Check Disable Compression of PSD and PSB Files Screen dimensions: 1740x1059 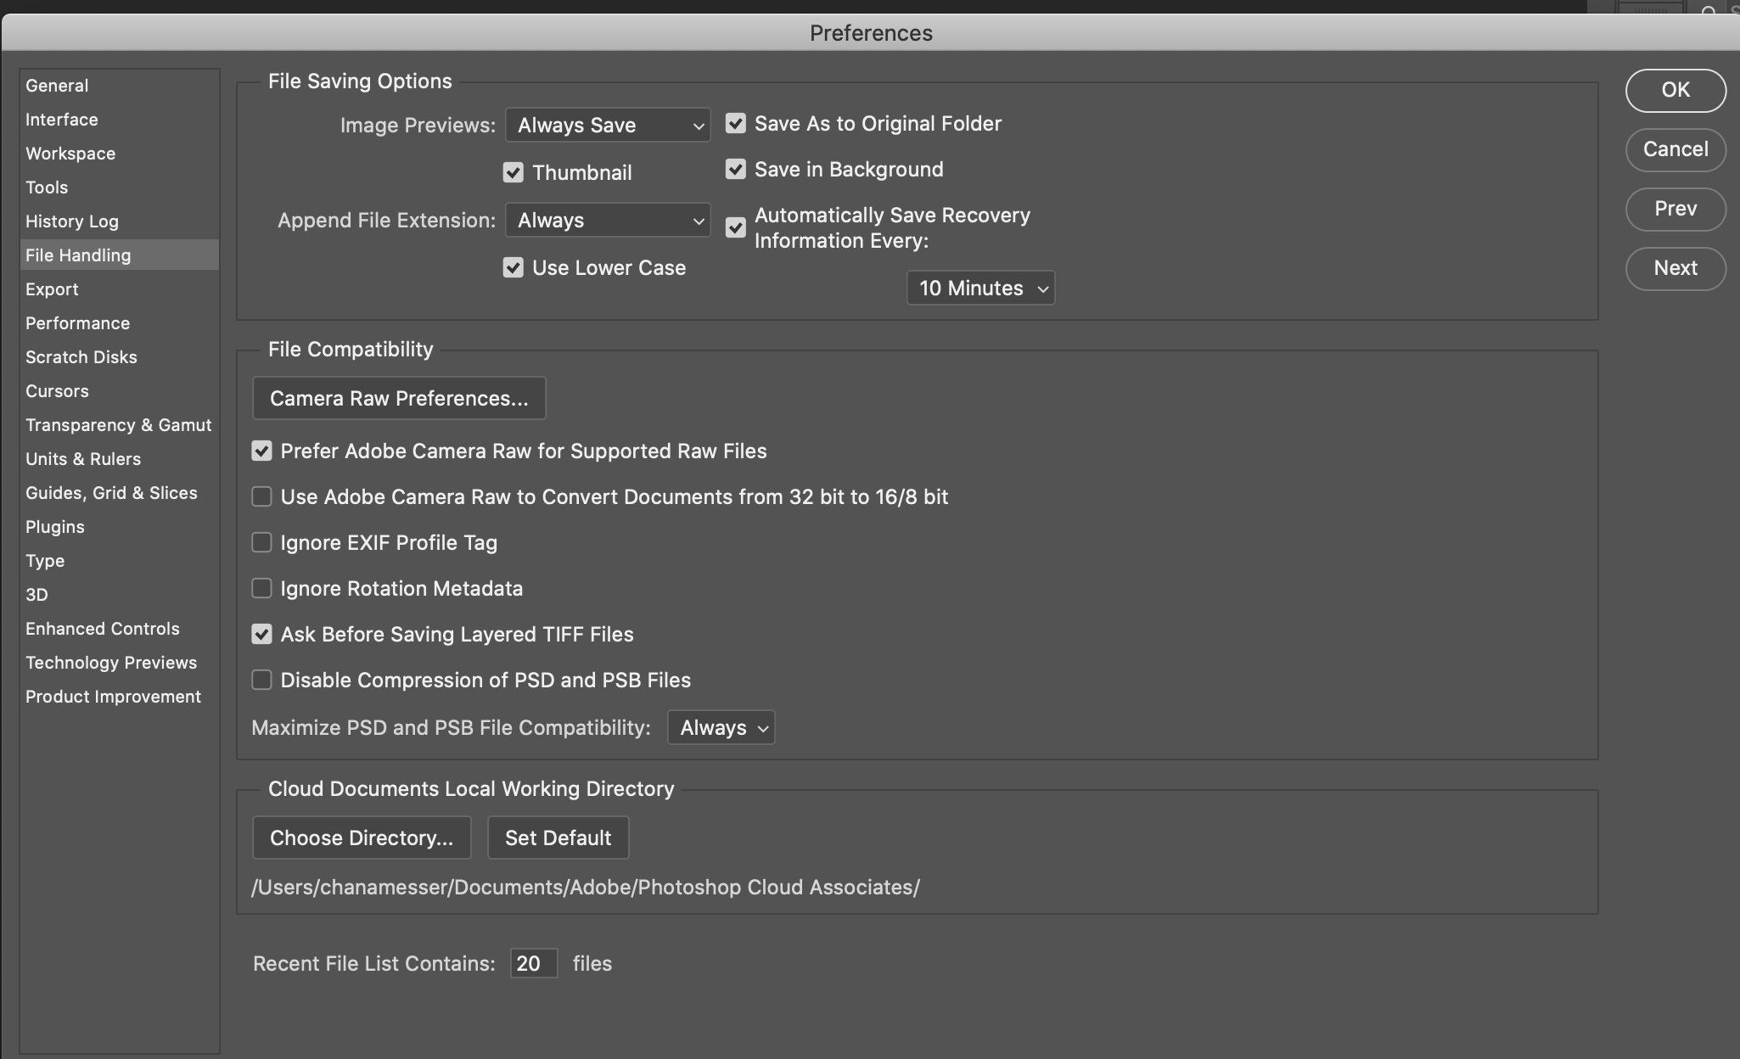(x=261, y=680)
